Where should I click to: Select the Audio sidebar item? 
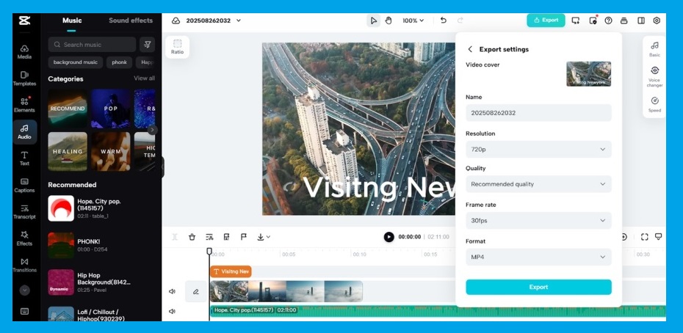tap(24, 132)
